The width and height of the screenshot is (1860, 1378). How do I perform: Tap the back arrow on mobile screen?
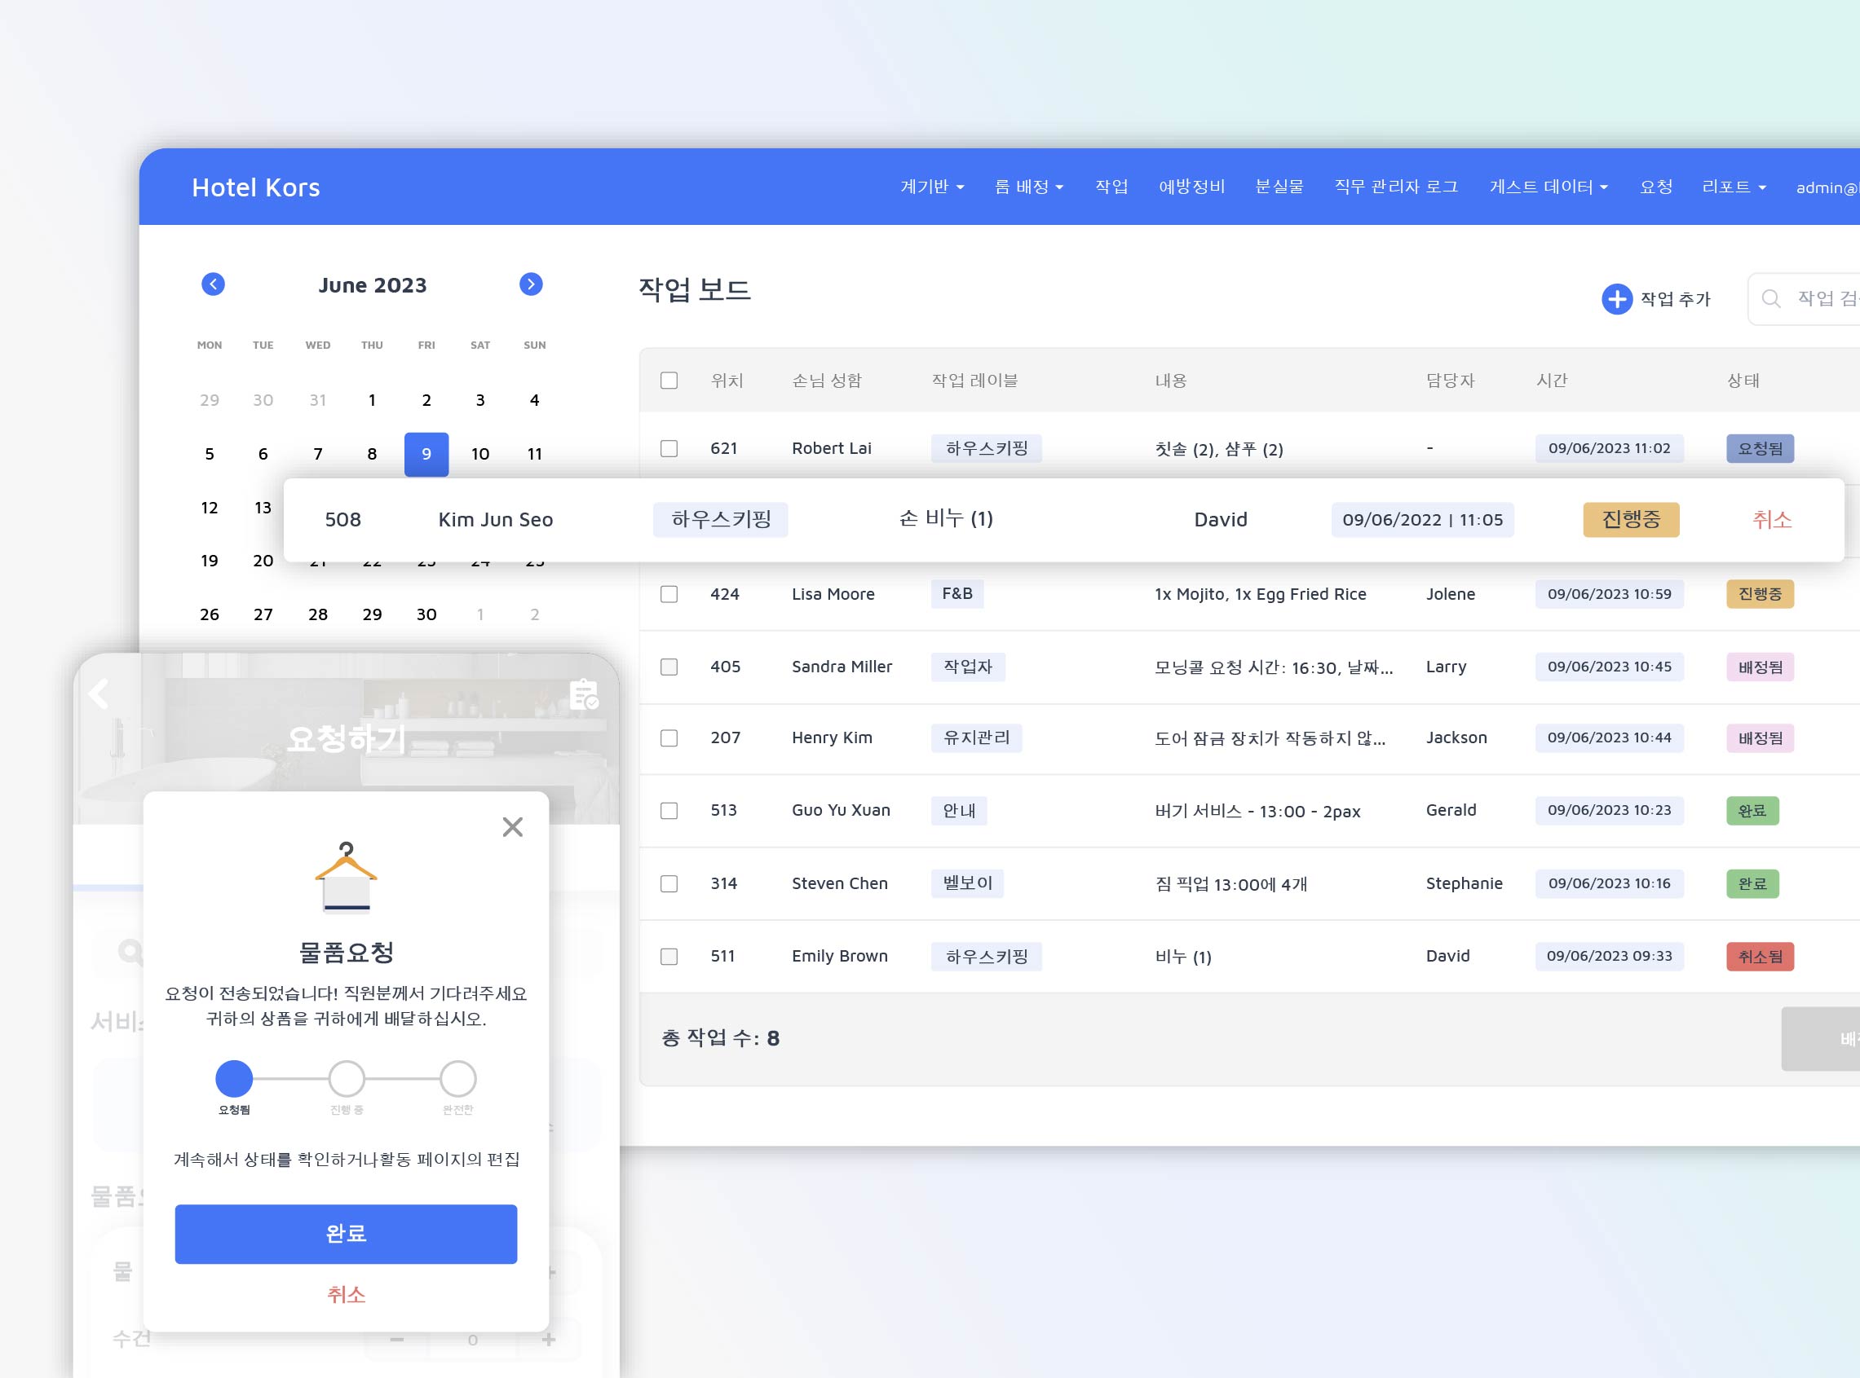coord(99,694)
